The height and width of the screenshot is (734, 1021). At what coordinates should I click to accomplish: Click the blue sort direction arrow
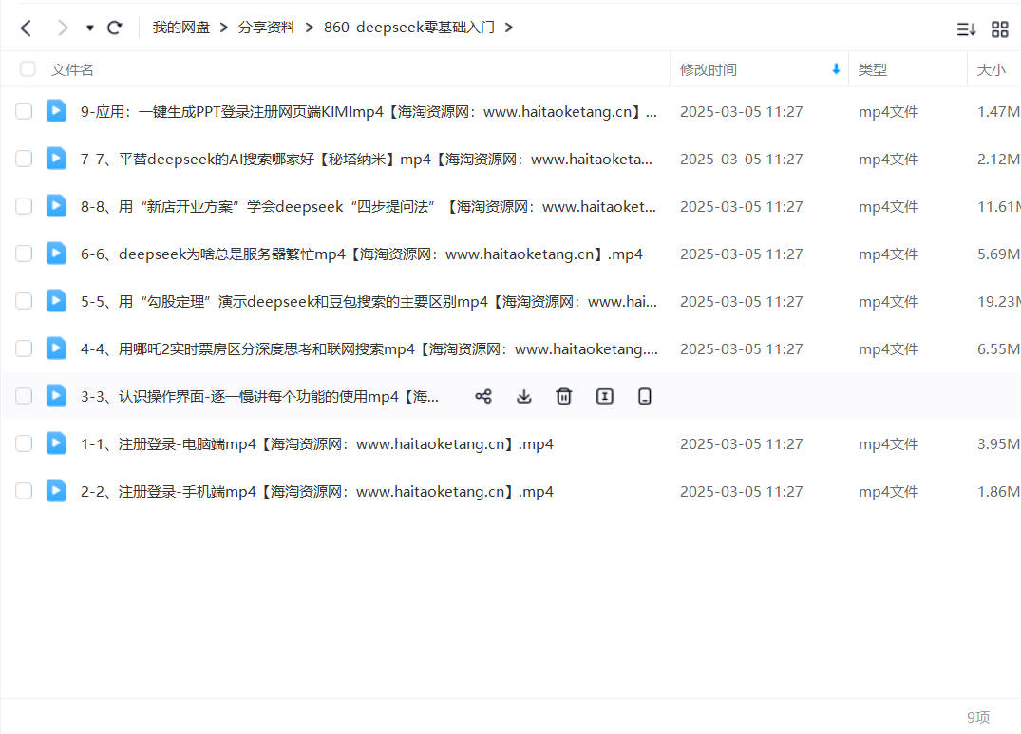(x=836, y=69)
